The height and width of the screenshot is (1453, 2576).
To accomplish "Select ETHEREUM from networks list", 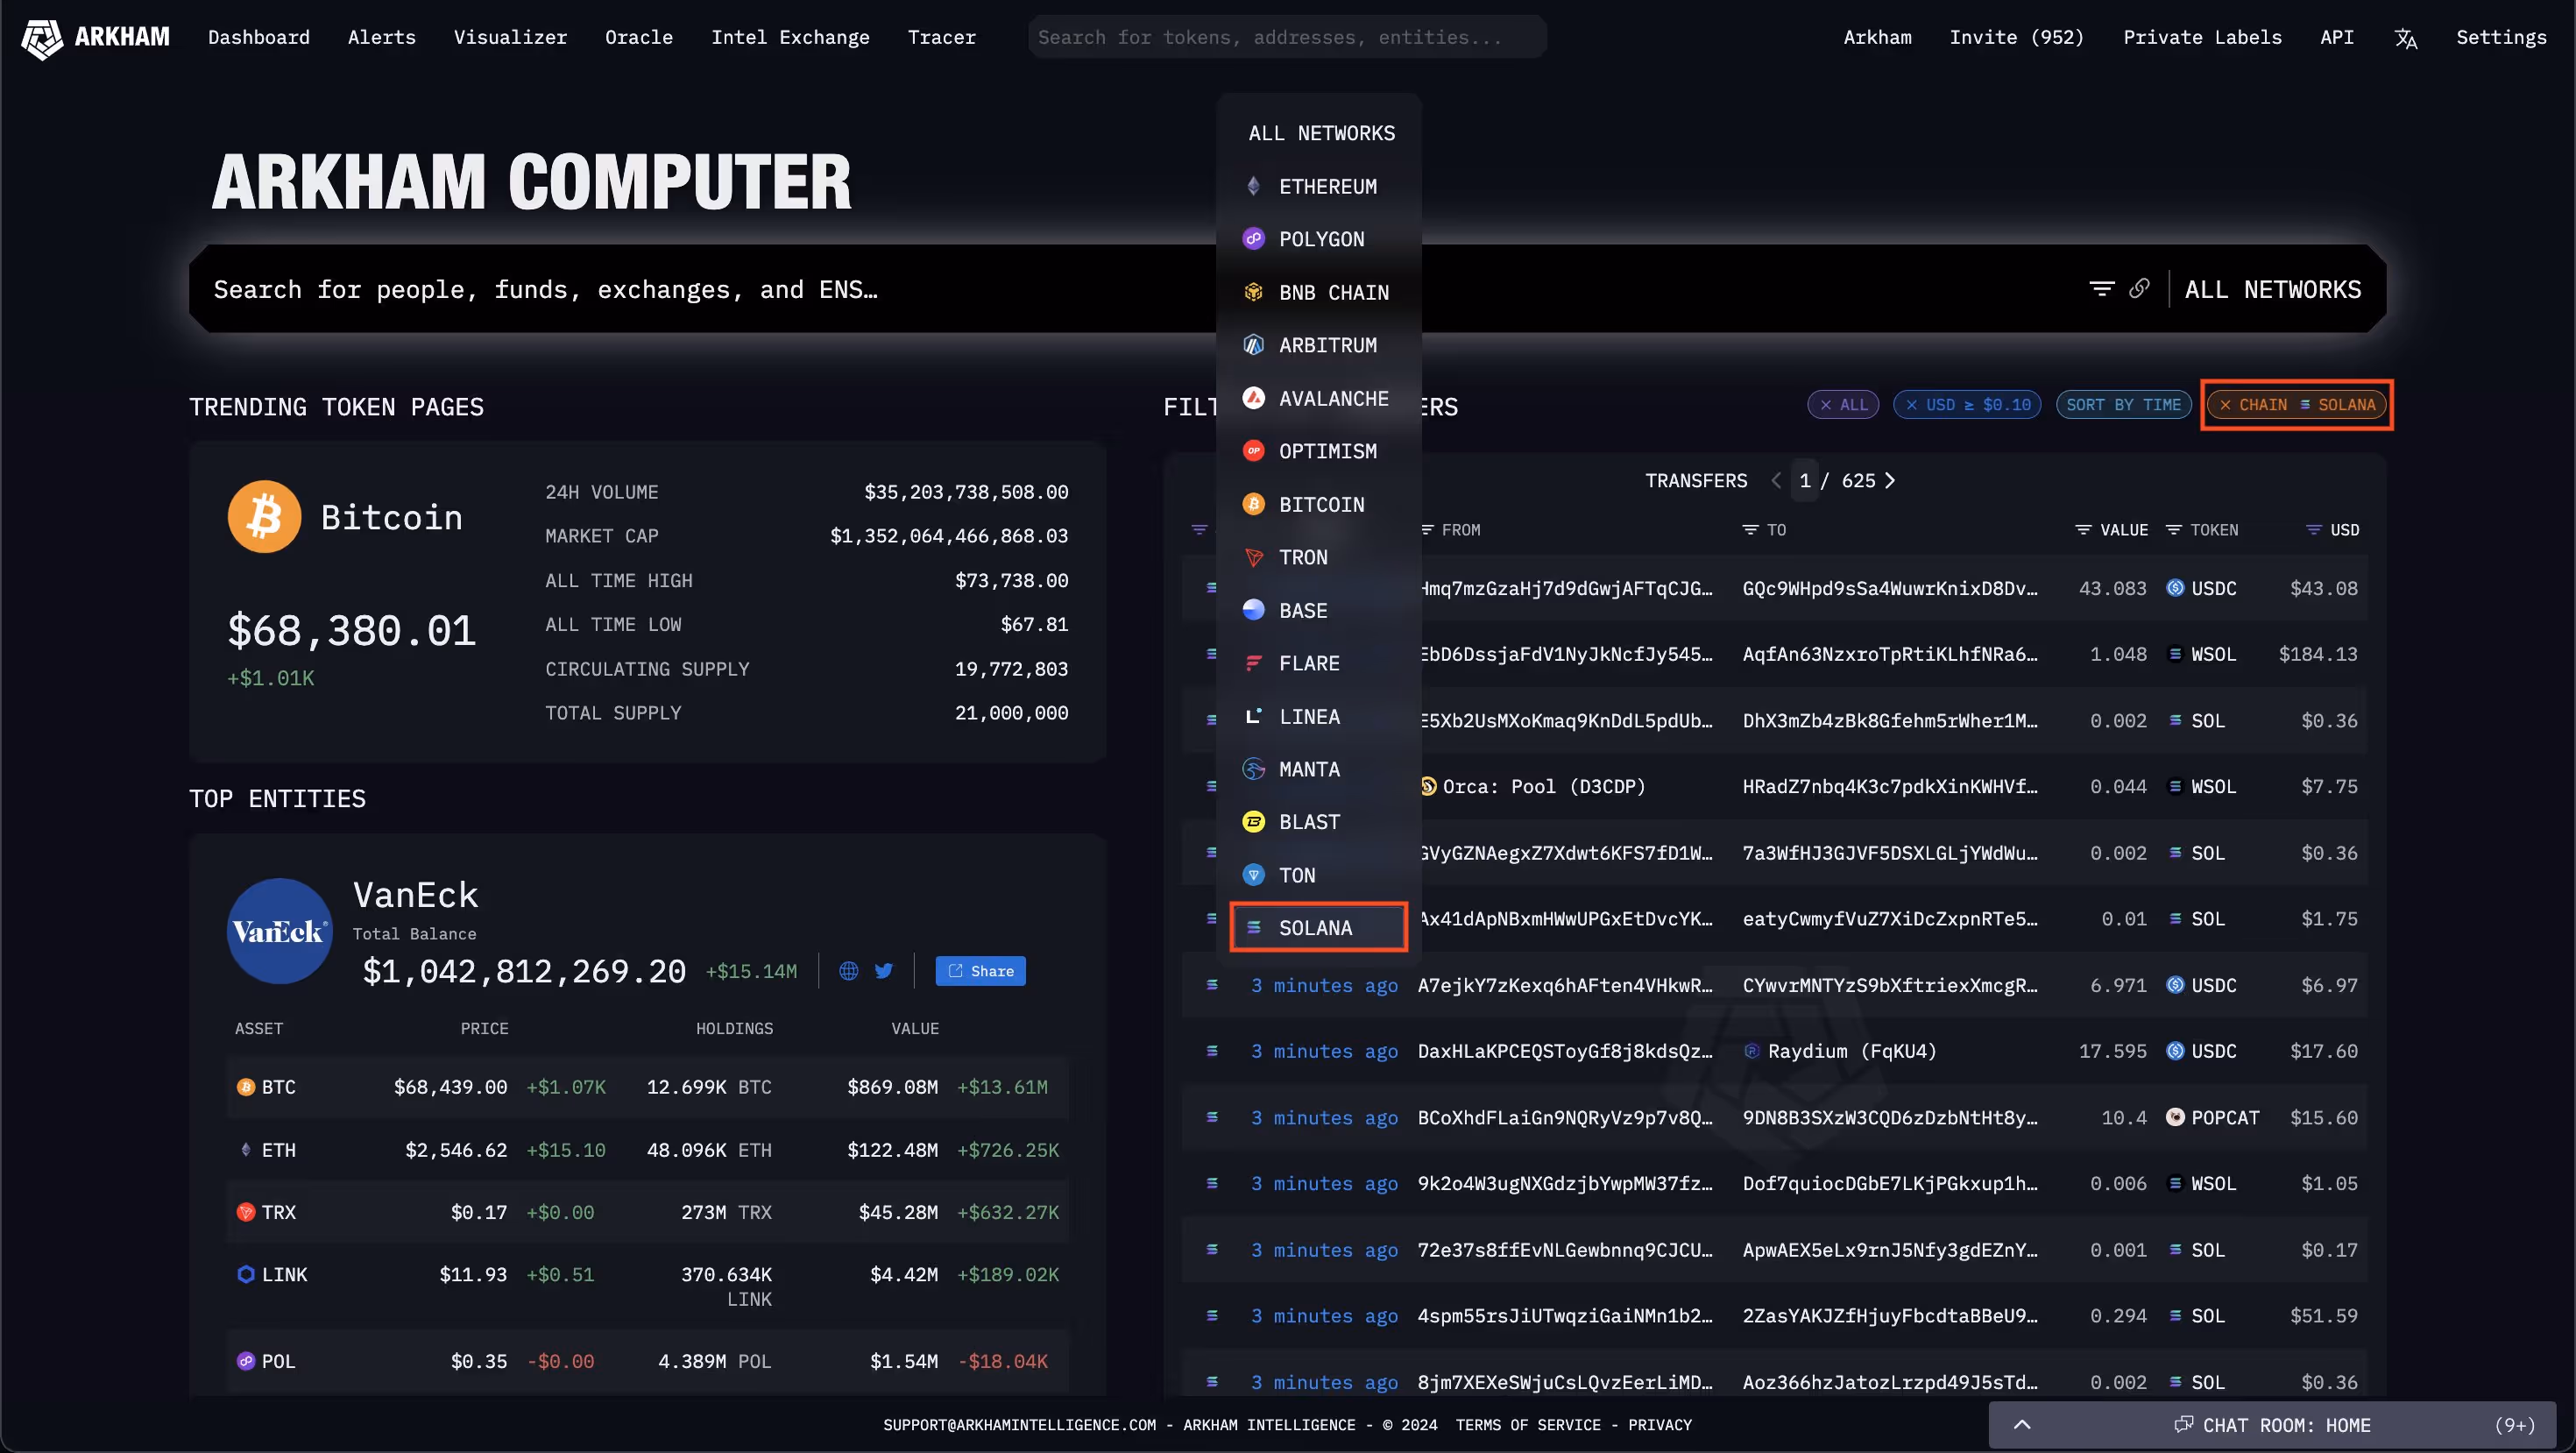I will [x=1327, y=187].
